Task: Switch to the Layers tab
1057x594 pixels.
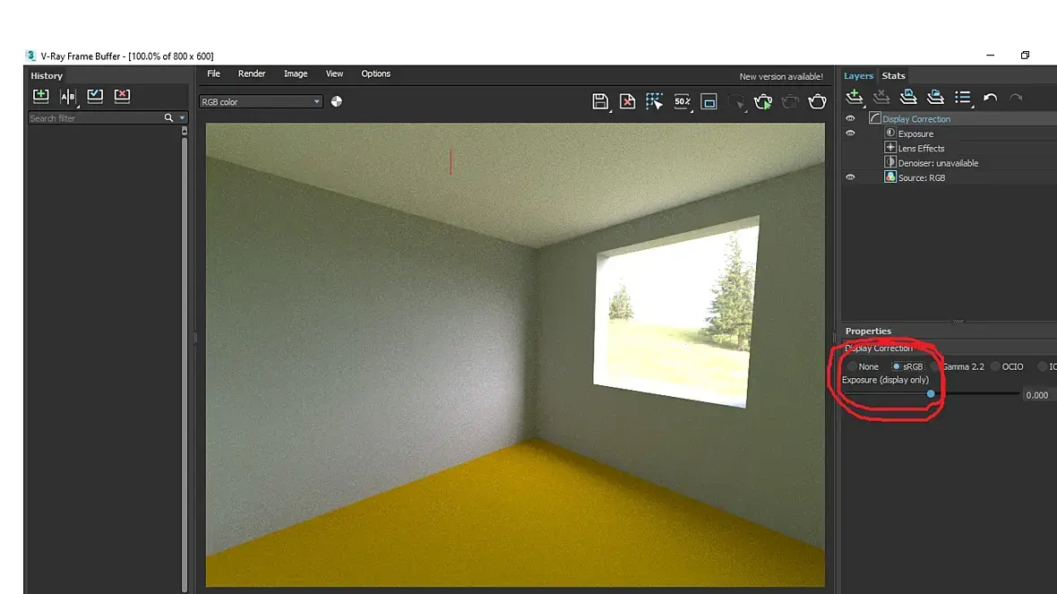Action: (x=858, y=75)
